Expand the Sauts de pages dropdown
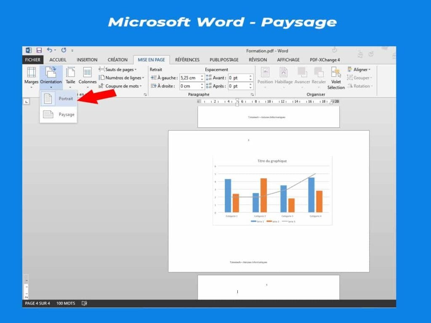The height and width of the screenshot is (323, 431). 118,69
